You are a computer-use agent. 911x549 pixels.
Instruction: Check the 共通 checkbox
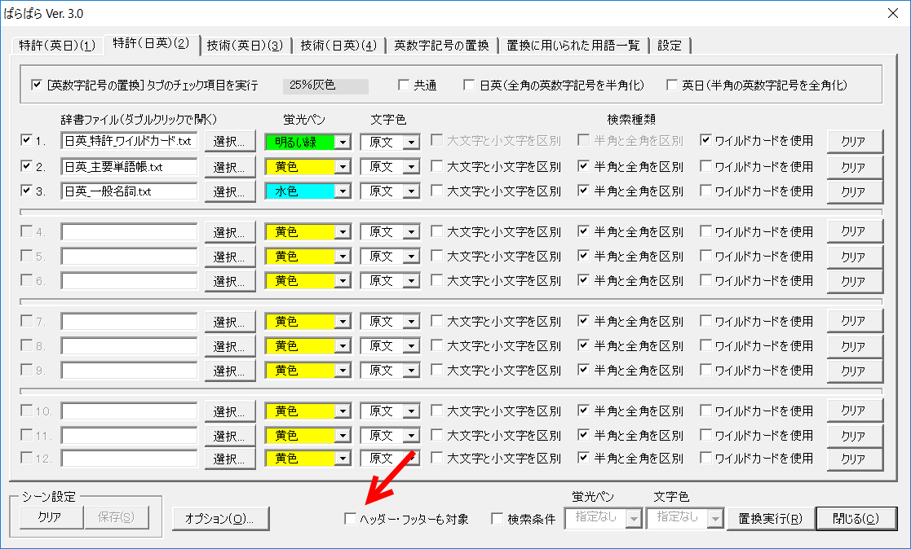404,85
